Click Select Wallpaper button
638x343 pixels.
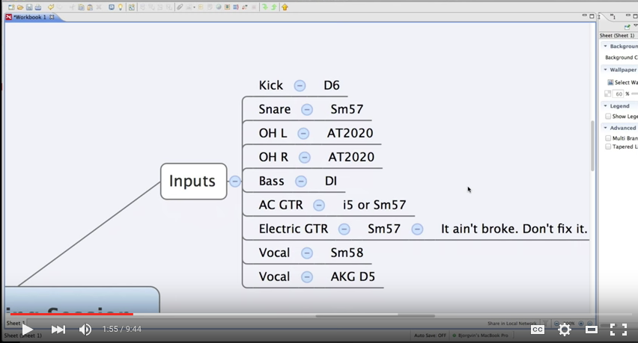[622, 82]
